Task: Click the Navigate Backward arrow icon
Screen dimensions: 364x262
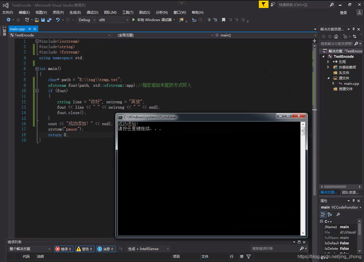Action: point(9,20)
